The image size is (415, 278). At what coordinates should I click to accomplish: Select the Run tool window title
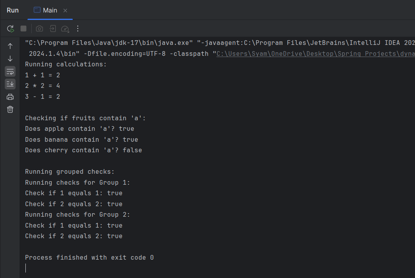tap(12, 10)
